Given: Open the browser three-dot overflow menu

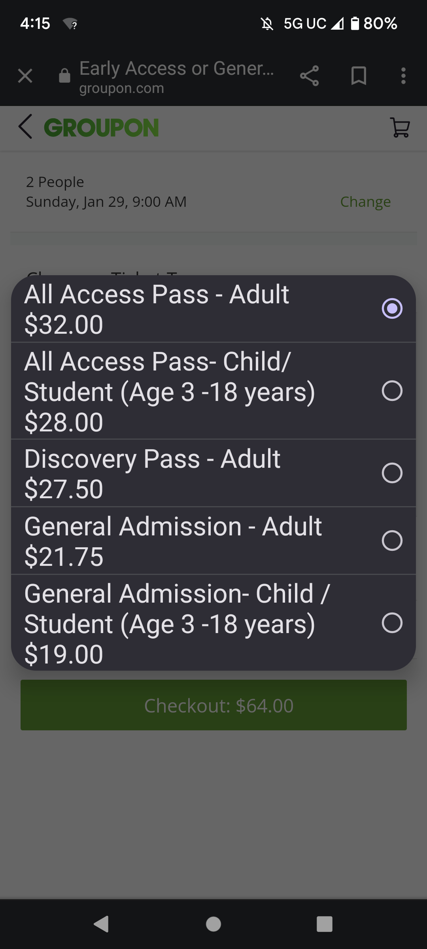Looking at the screenshot, I should pos(403,76).
